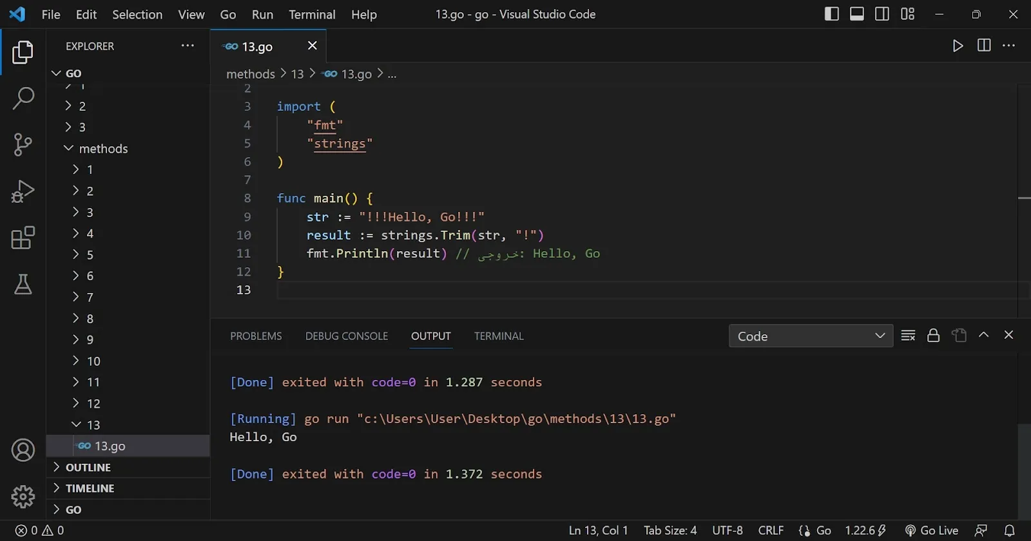1031x541 pixels.
Task: Click Ln 13, Col 1 in status bar
Action: (x=598, y=531)
